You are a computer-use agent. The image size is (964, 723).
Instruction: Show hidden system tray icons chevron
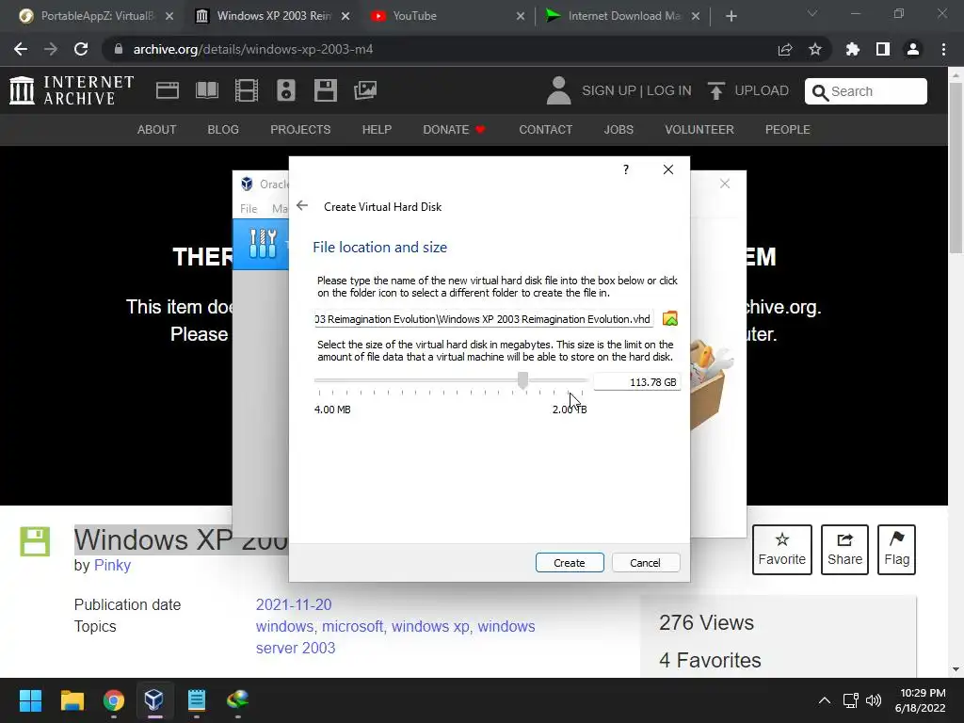825,700
